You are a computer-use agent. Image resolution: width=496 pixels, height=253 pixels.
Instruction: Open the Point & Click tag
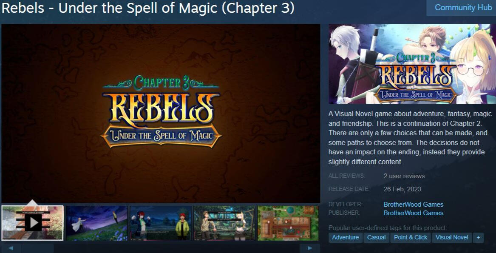(411, 238)
